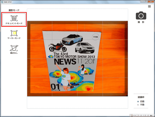Set recognition frame to auto (自動)
Image resolution: width=155 pixels, height=117 pixels.
[x=138, y=102]
